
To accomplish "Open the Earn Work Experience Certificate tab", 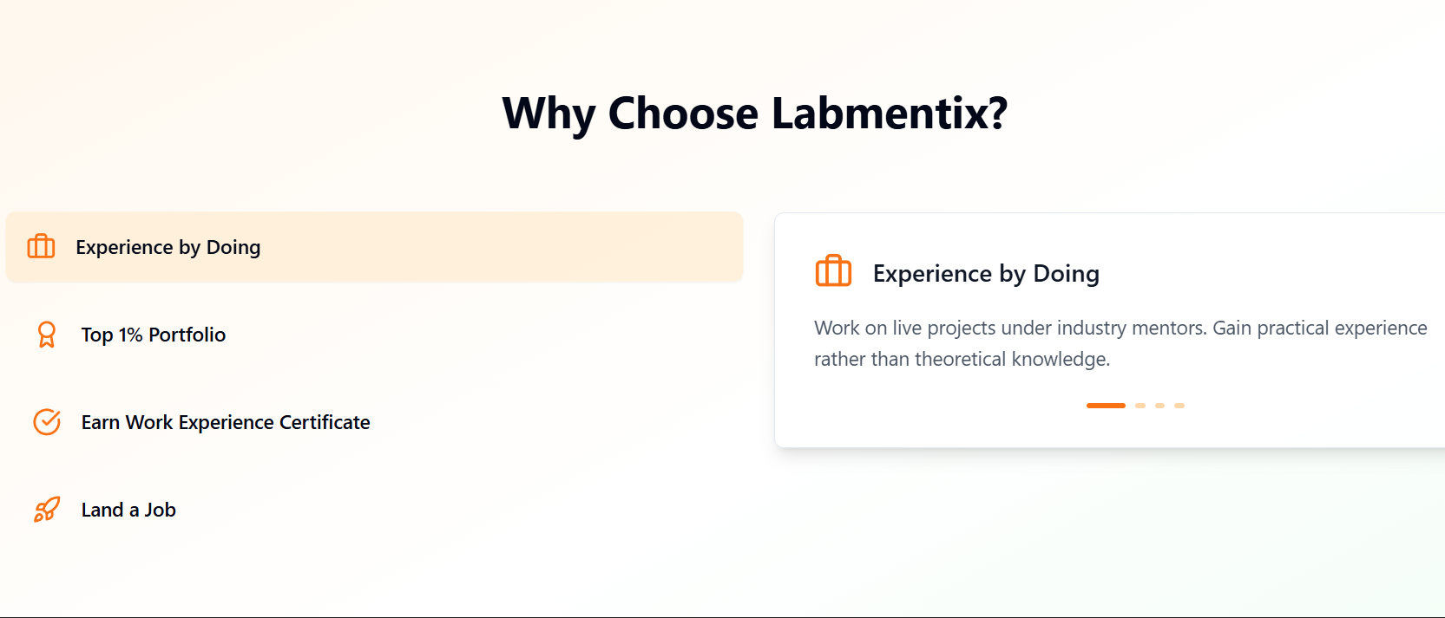I will (225, 423).
